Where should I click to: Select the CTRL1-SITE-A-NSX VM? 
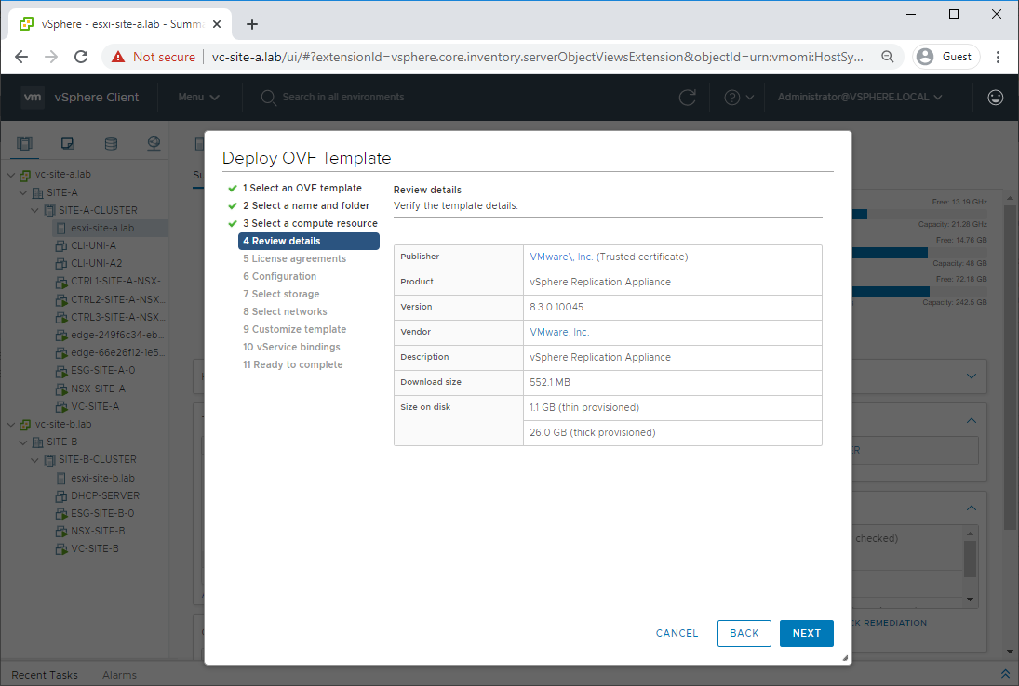pyautogui.click(x=117, y=281)
